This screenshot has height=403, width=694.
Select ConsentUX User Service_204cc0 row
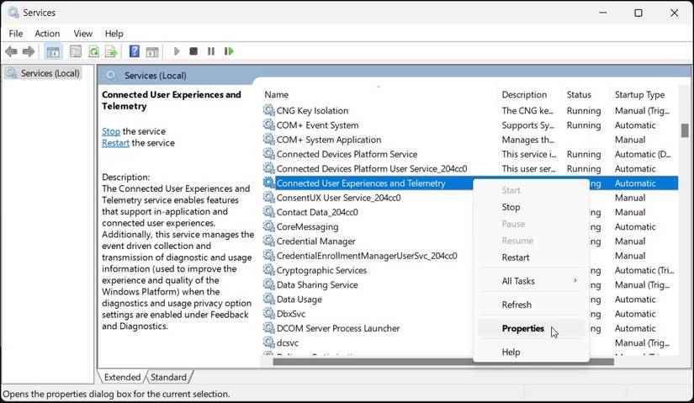(339, 198)
